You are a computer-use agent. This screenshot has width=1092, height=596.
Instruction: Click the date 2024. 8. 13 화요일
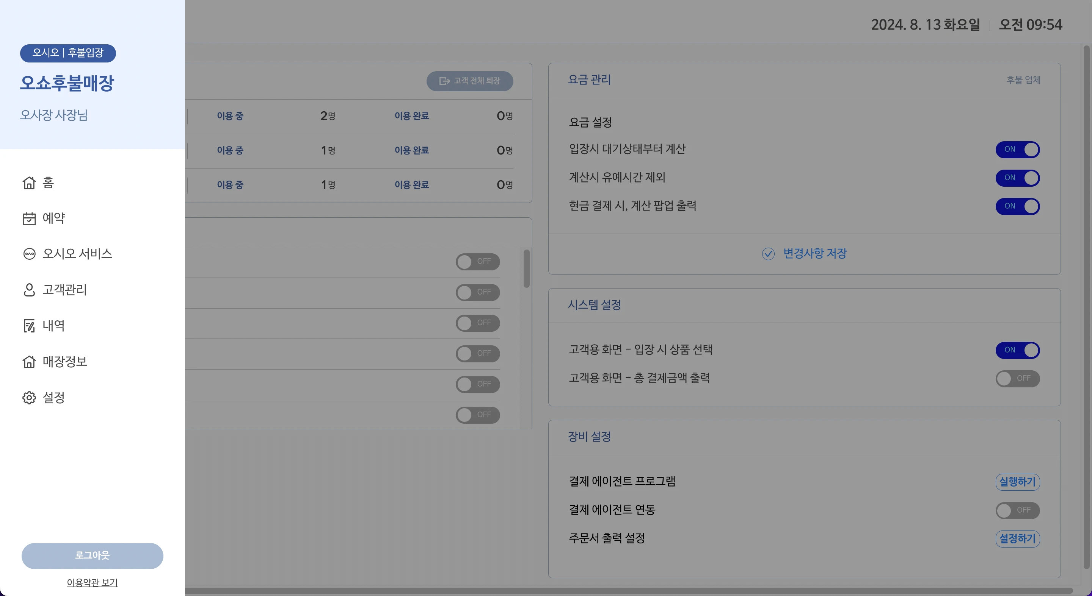click(x=926, y=25)
